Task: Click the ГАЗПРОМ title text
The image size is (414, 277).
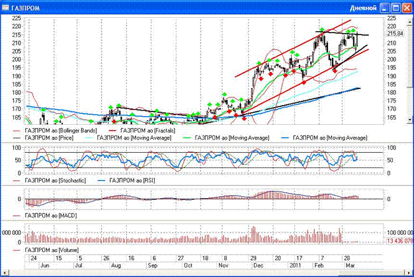Action: [x=25, y=8]
